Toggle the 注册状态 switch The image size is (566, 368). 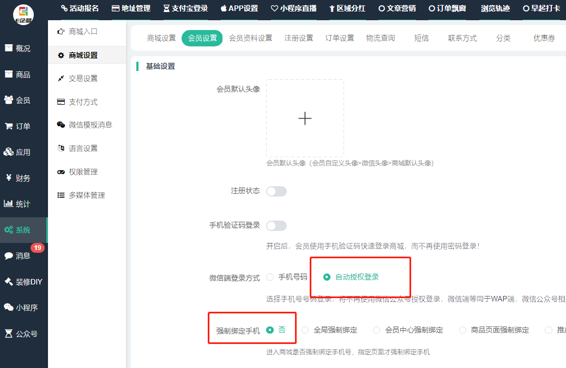276,191
